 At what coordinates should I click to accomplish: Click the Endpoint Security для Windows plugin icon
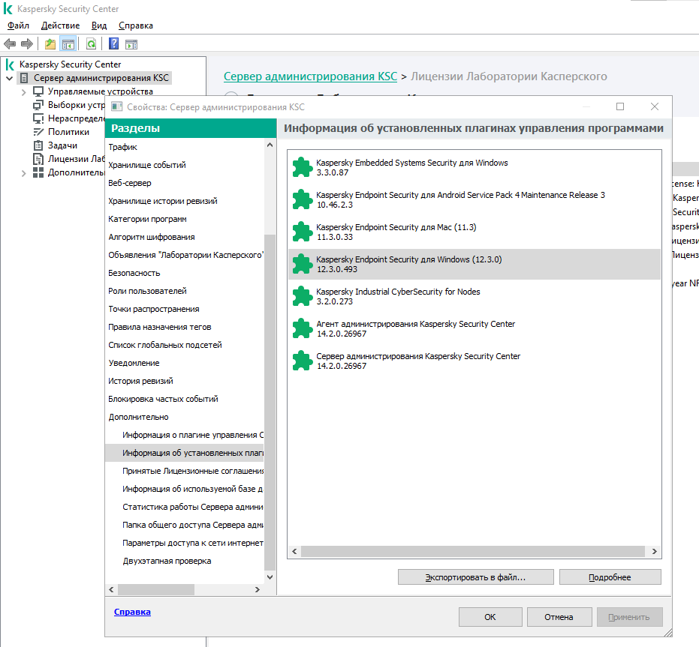pyautogui.click(x=303, y=264)
